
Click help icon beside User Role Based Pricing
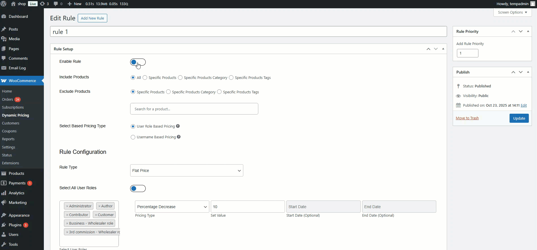(x=178, y=126)
